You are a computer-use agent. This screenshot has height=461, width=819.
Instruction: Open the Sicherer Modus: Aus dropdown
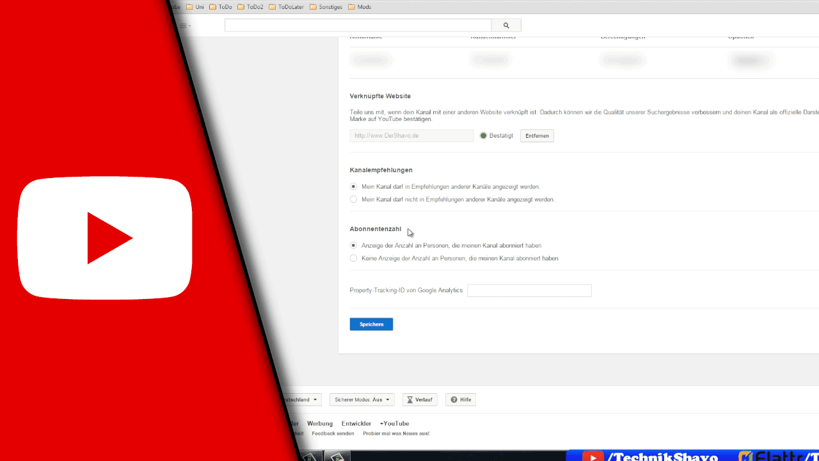362,400
